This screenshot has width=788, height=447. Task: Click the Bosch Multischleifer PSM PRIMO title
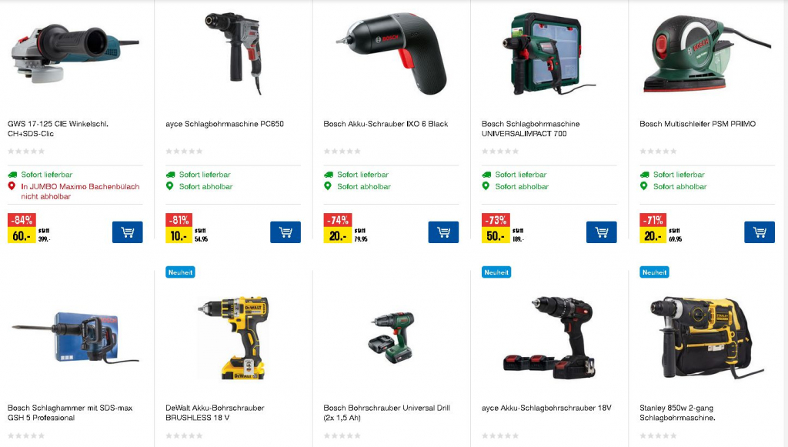[697, 124]
